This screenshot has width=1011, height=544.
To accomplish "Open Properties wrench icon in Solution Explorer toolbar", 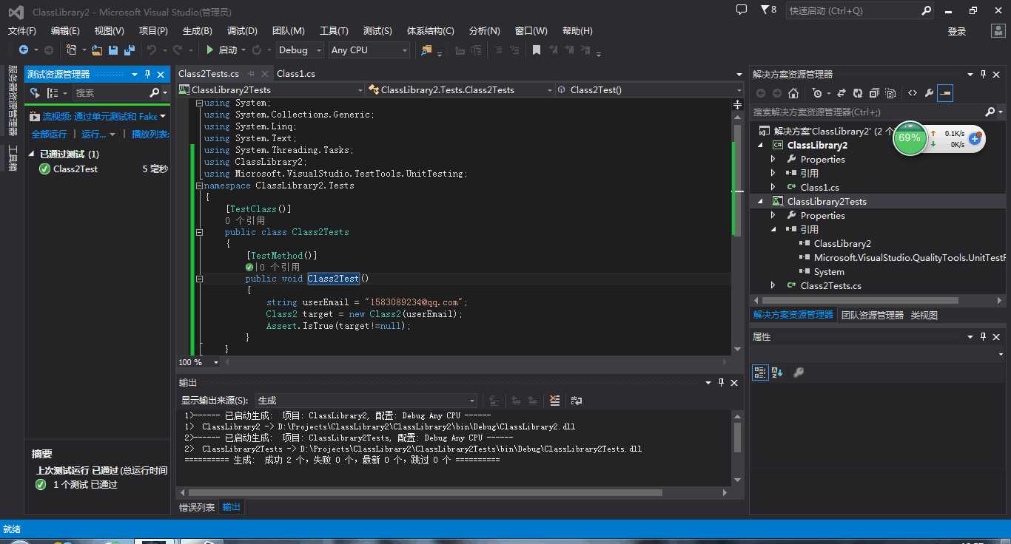I will point(929,93).
